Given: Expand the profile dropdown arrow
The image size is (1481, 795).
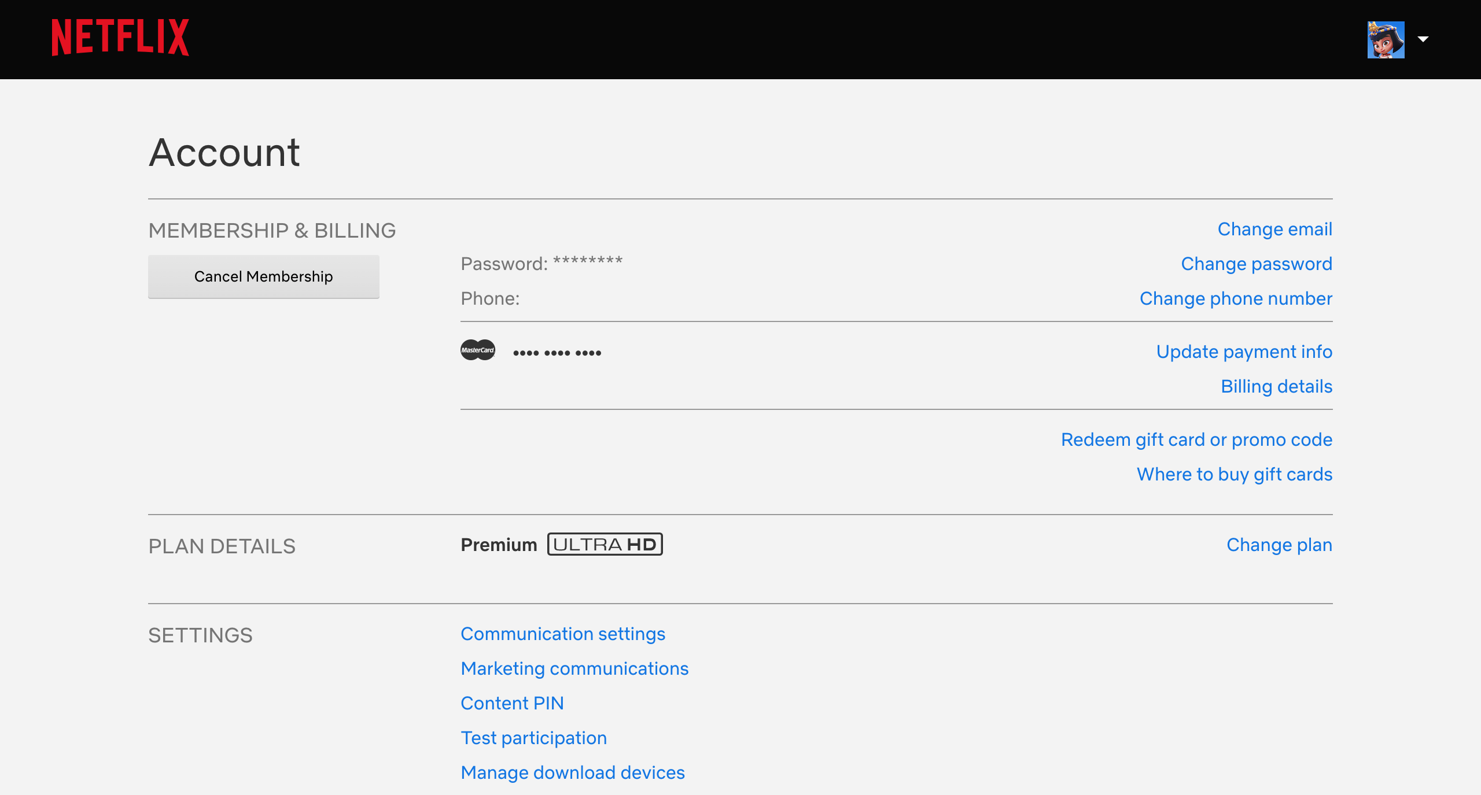Looking at the screenshot, I should [1423, 39].
